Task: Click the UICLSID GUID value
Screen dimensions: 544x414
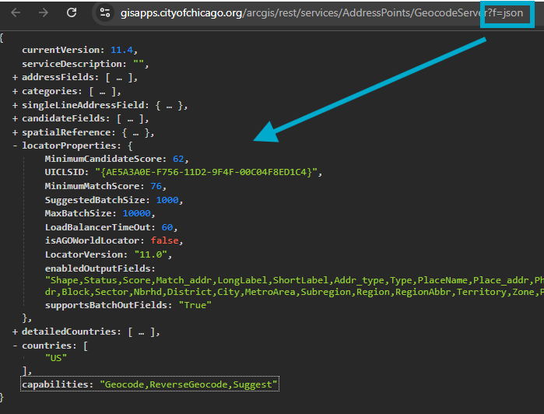Action: pos(205,172)
